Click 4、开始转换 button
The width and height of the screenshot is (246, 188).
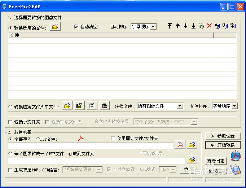(x=223, y=145)
